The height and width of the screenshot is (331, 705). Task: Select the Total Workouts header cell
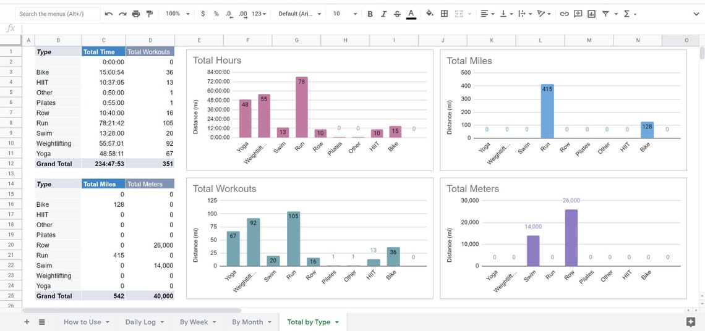150,52
